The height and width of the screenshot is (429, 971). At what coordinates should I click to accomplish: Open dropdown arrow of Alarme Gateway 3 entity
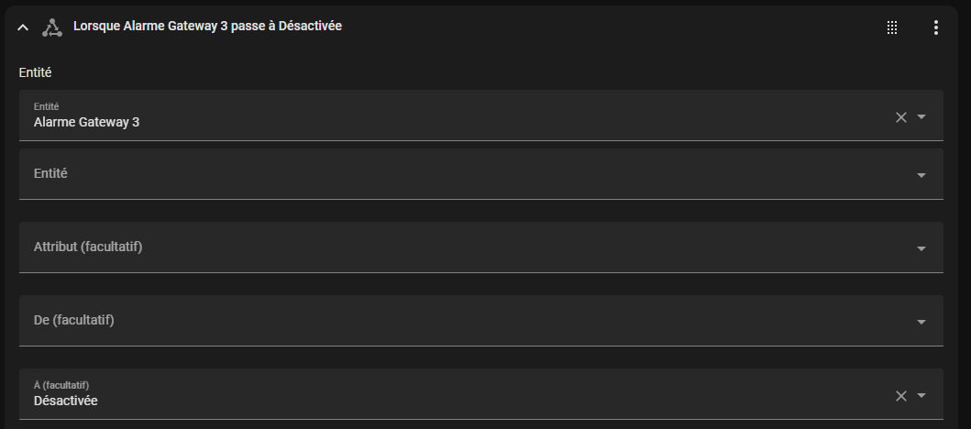tap(921, 116)
